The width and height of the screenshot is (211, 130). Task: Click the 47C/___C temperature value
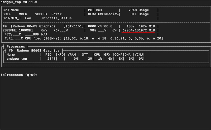click(13, 34)
